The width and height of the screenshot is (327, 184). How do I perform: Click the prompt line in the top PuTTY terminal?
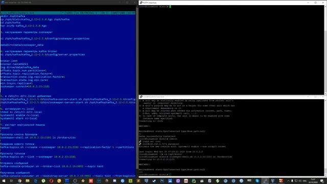pos(155,7)
